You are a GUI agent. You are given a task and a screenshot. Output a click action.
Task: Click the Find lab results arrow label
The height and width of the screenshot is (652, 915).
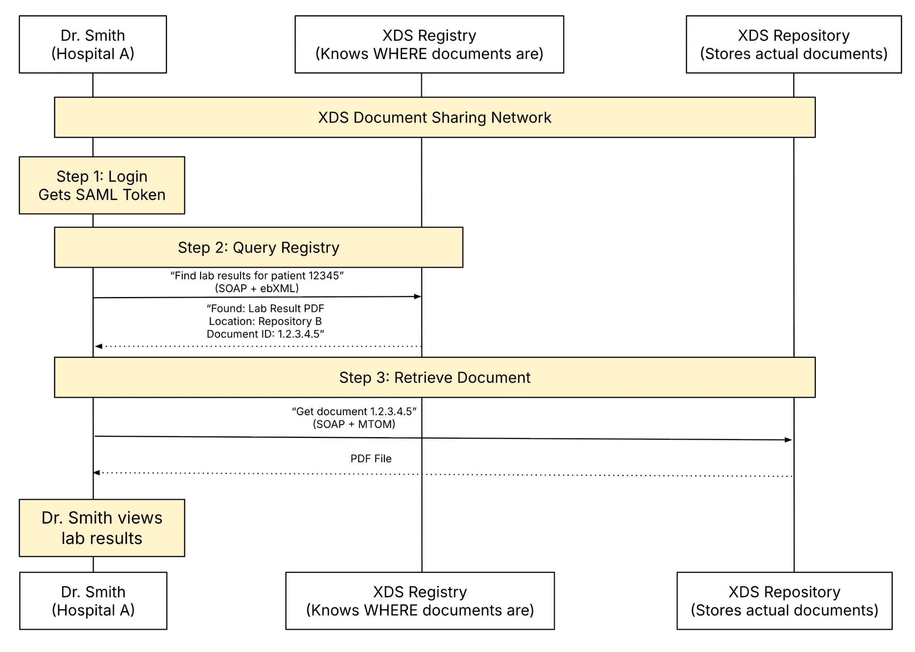[x=258, y=275]
